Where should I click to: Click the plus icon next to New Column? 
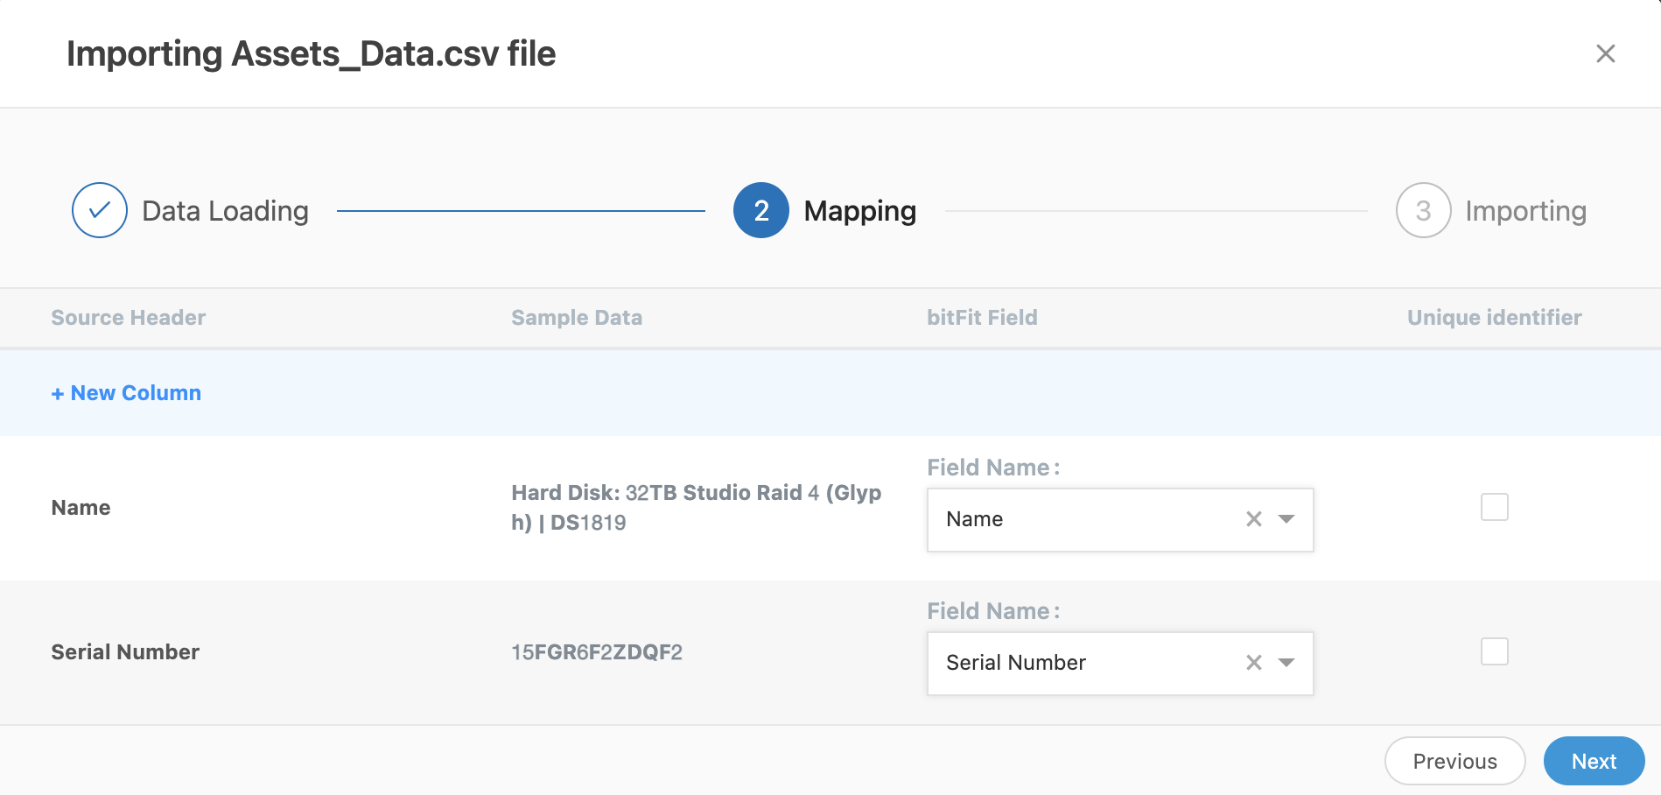[x=58, y=392]
